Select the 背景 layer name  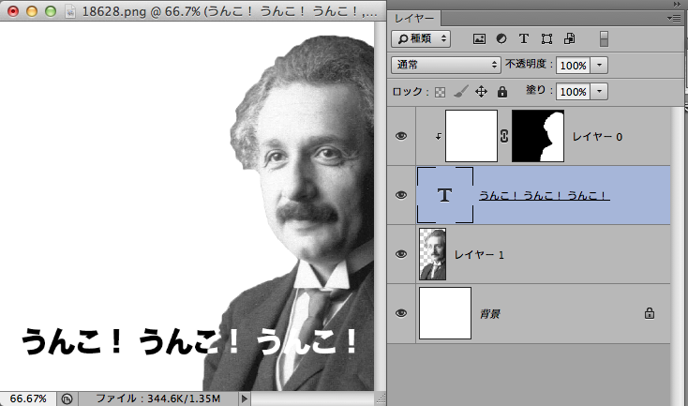[x=490, y=313]
